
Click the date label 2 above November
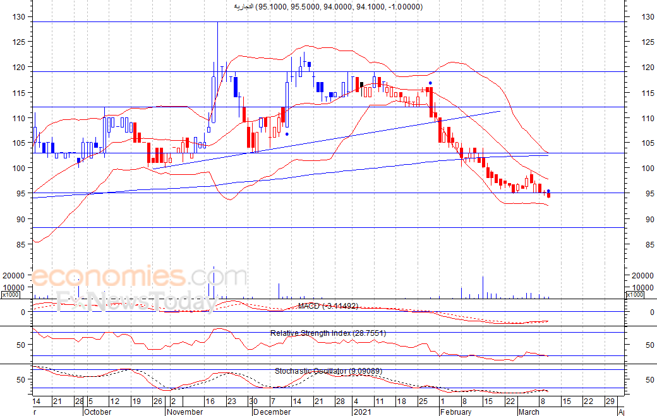[173, 401]
